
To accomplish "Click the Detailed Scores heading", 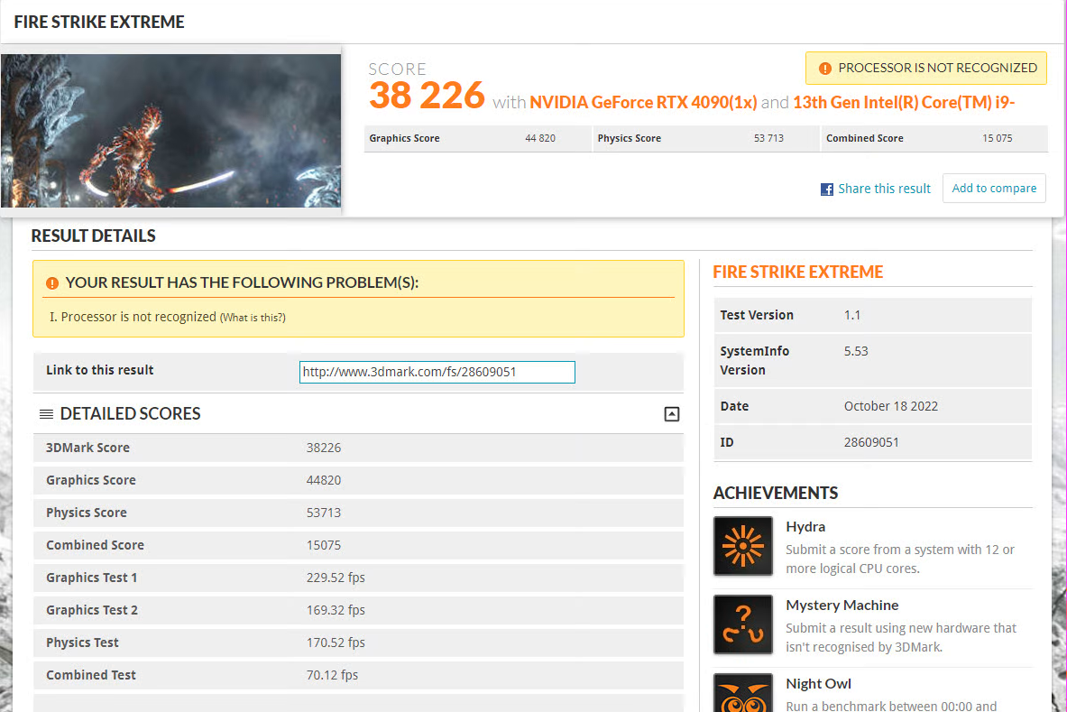I will 130,414.
